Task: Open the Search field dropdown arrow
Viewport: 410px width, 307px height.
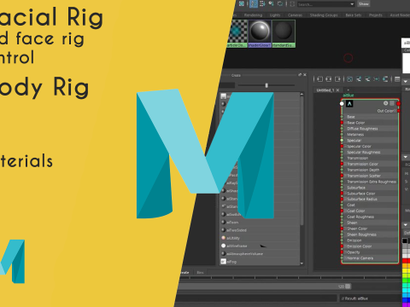Action: pyautogui.click(x=352, y=4)
